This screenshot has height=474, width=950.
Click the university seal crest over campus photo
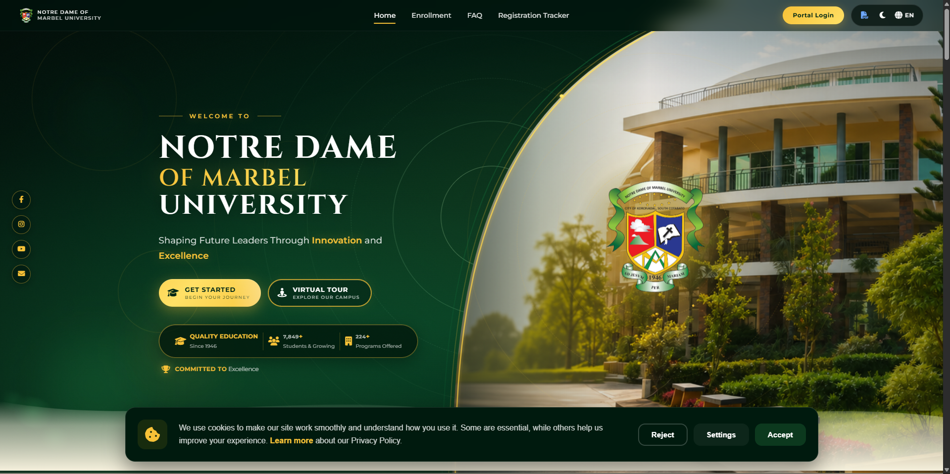[x=655, y=237]
